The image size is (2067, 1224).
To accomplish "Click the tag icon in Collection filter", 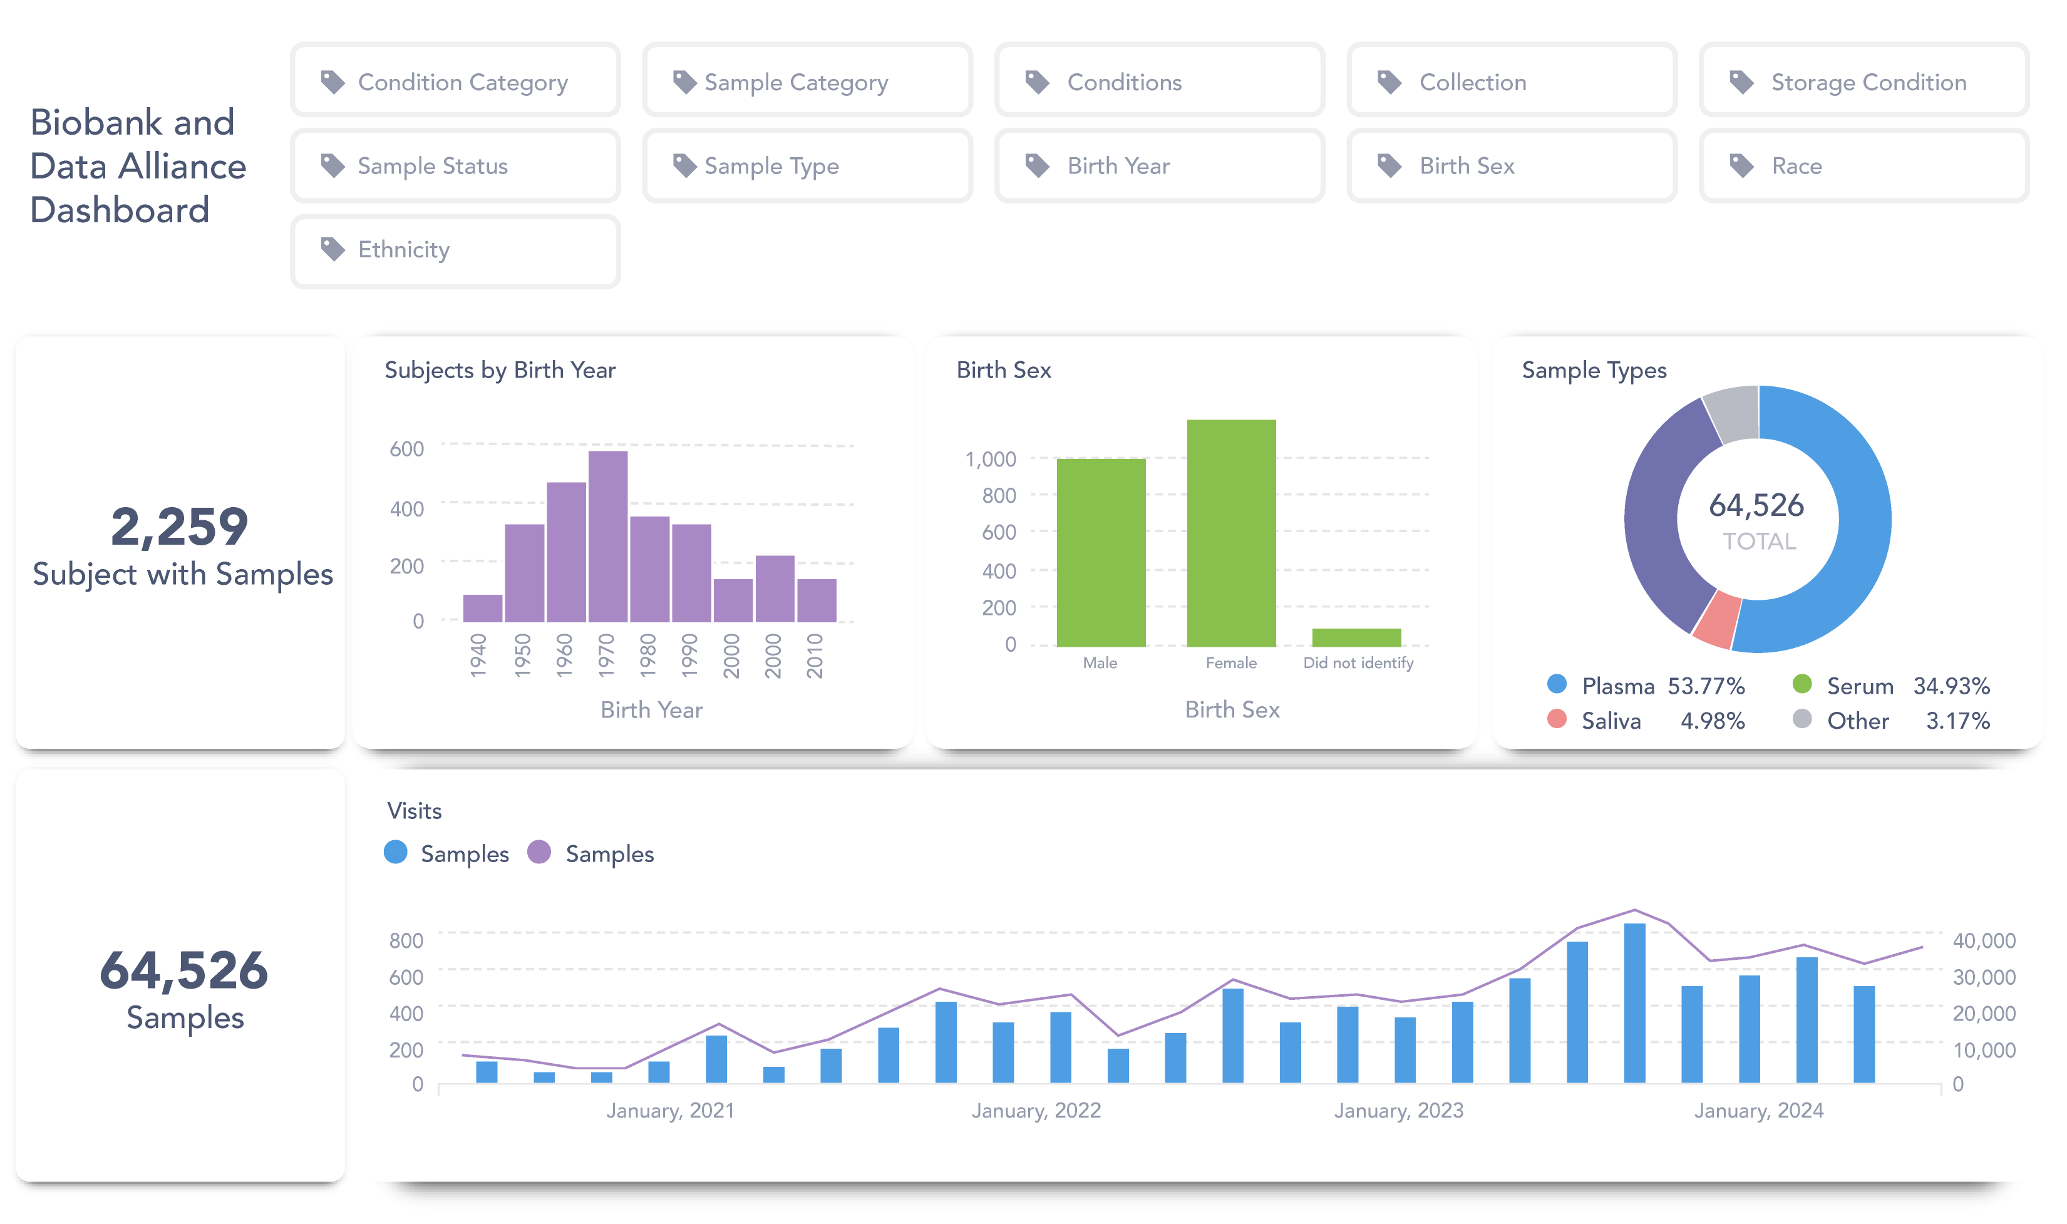I will tap(1389, 81).
